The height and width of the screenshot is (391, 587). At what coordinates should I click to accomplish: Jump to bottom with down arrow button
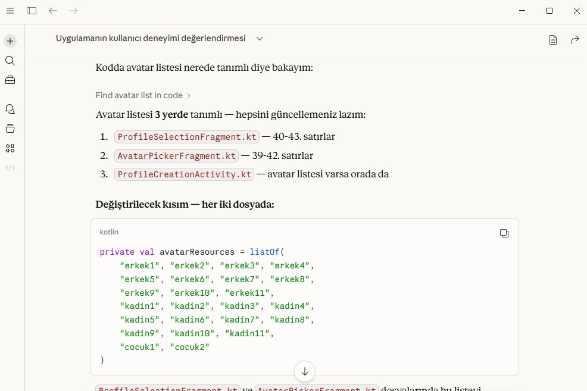click(305, 371)
